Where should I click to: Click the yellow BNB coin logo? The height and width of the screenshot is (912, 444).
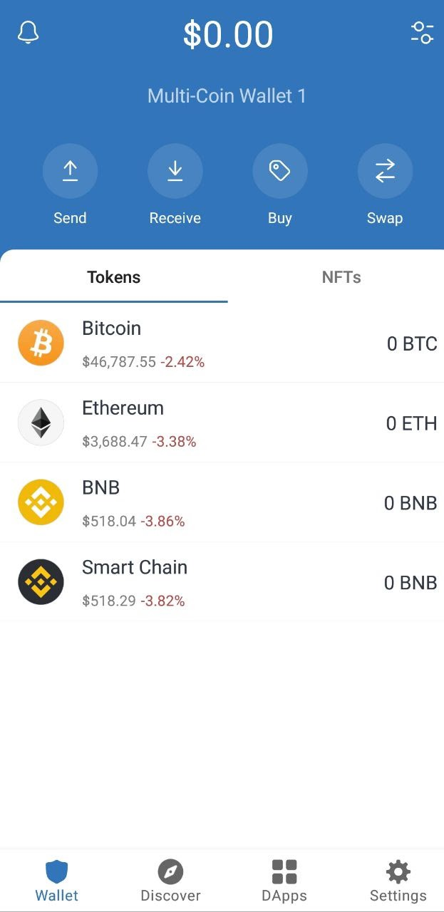pyautogui.click(x=41, y=502)
